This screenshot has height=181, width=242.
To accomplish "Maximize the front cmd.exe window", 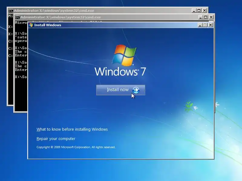I will (205, 17).
